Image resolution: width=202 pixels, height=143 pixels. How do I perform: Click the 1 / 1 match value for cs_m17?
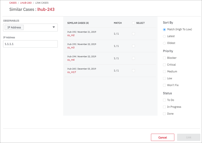pyautogui.click(x=116, y=71)
